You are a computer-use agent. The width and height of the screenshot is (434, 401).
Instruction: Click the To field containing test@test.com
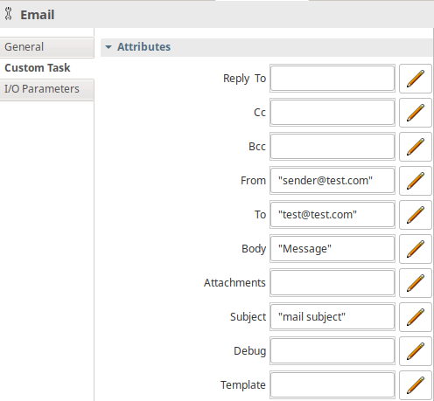(x=332, y=215)
